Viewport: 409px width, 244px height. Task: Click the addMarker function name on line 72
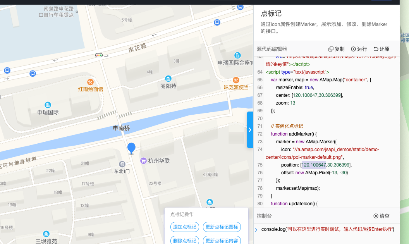[x=300, y=134]
